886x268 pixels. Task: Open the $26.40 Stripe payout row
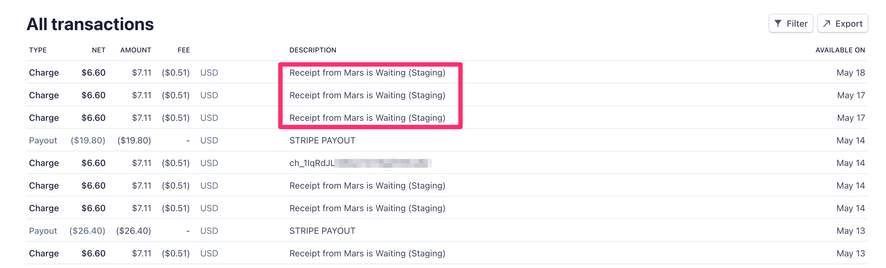coord(447,231)
